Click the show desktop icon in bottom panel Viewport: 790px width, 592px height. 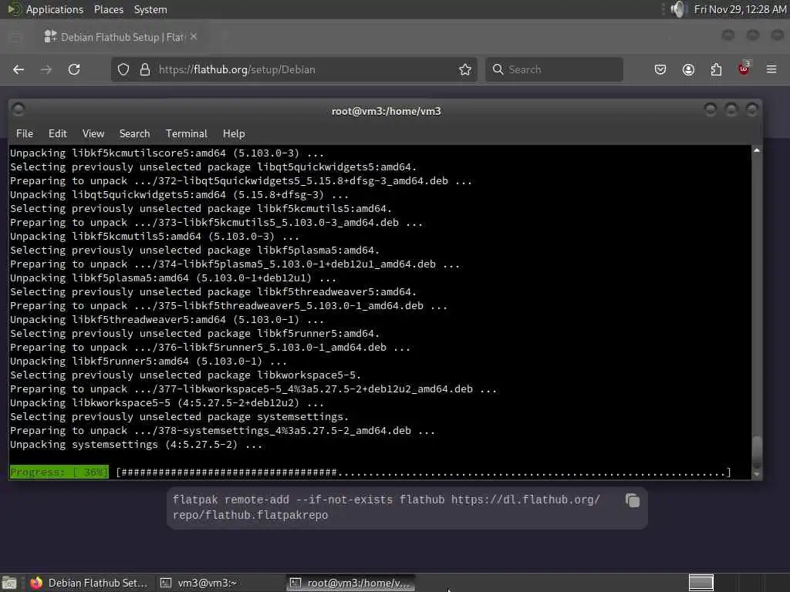tap(9, 583)
